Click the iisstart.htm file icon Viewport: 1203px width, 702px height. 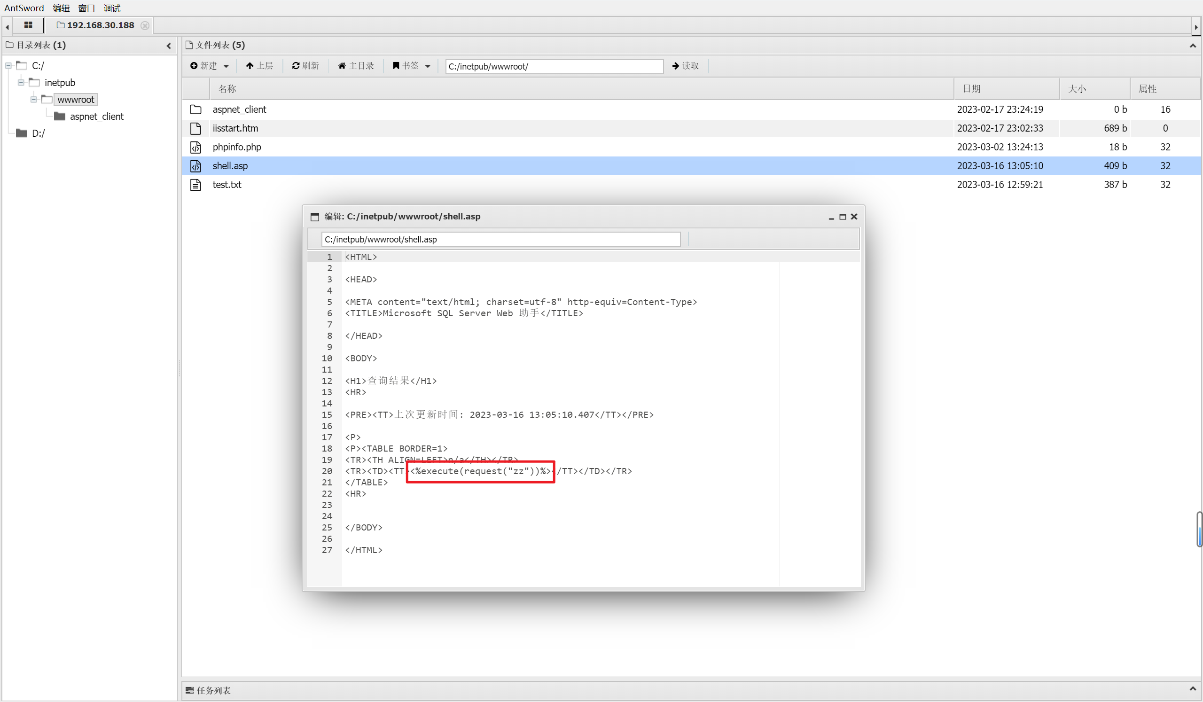coord(196,128)
